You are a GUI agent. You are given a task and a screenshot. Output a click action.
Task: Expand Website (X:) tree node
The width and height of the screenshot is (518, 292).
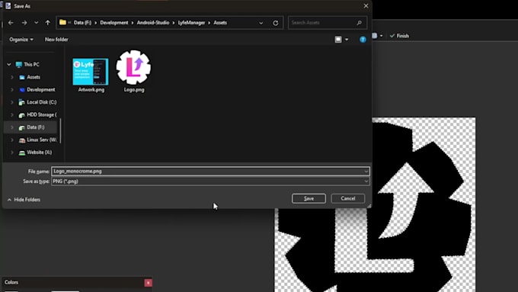pyautogui.click(x=12, y=152)
